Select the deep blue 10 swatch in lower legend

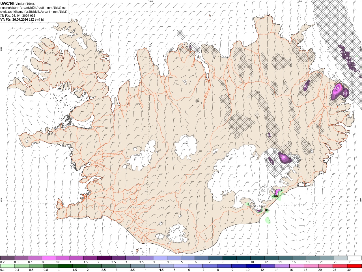click(x=253, y=266)
